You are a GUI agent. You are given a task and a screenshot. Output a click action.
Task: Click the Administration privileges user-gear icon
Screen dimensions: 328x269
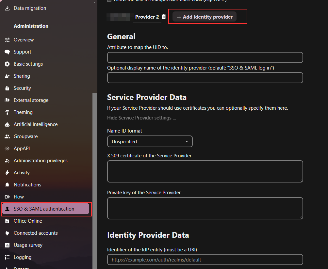tap(7, 161)
